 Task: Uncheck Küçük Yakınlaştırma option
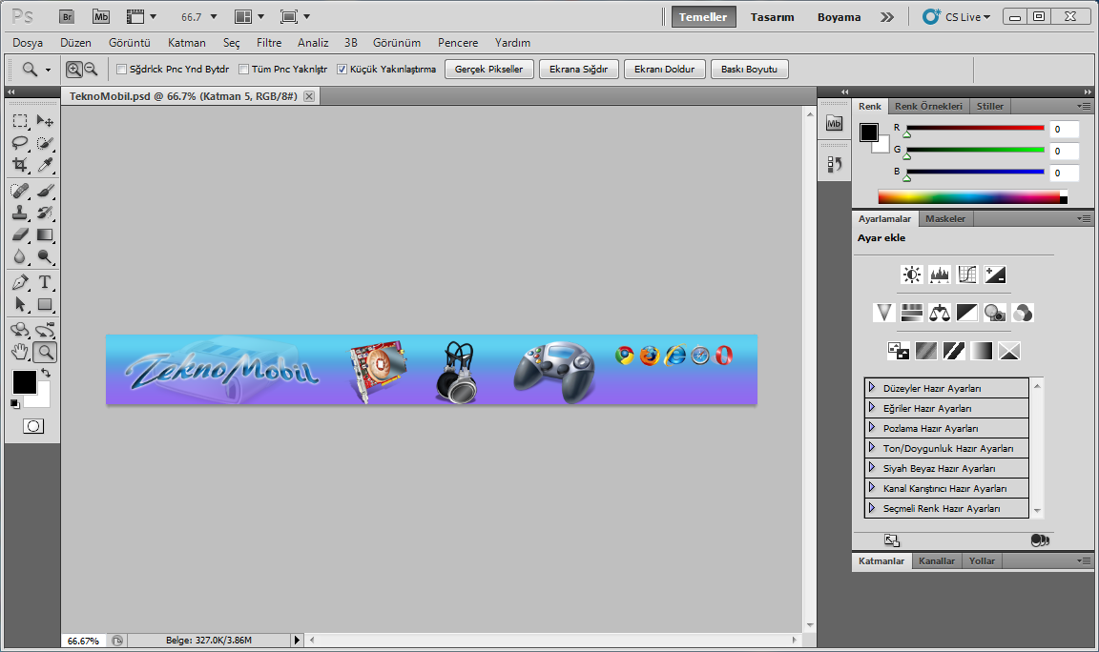[342, 70]
